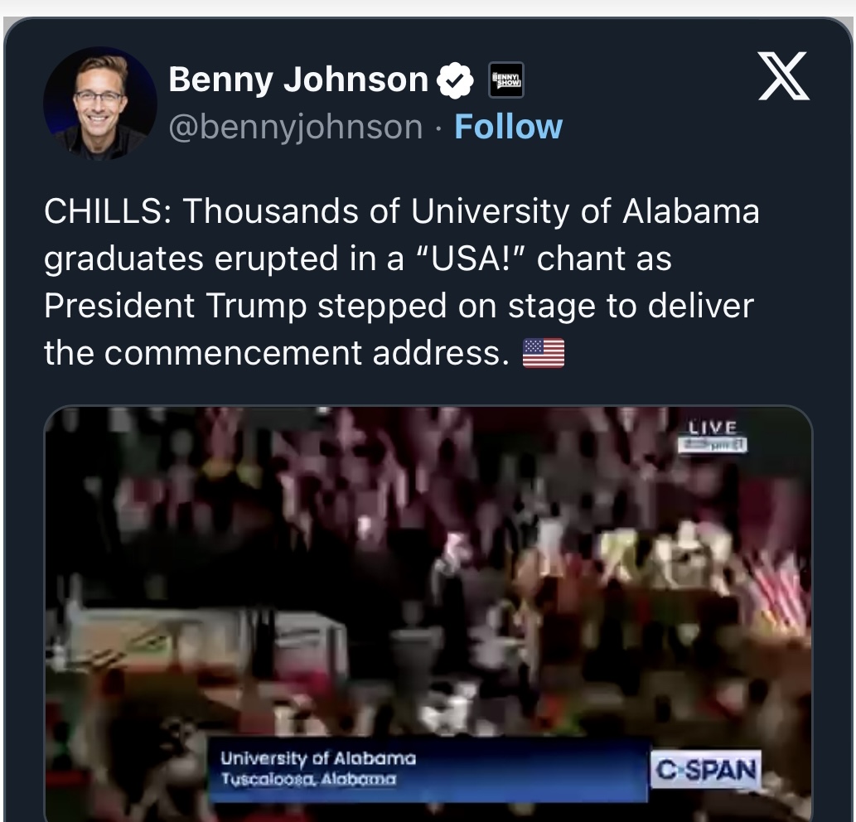This screenshot has width=856, height=822.
Task: Click the word "graduates" in the tweet
Action: [124, 259]
